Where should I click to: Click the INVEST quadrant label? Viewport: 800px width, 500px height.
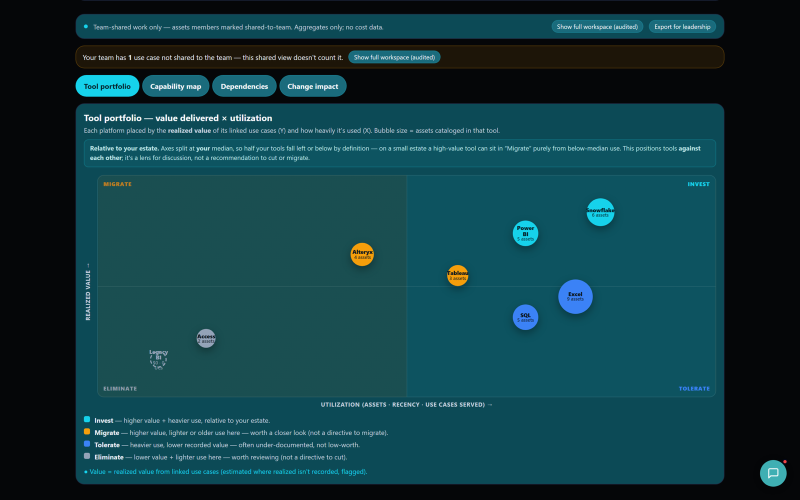click(698, 184)
